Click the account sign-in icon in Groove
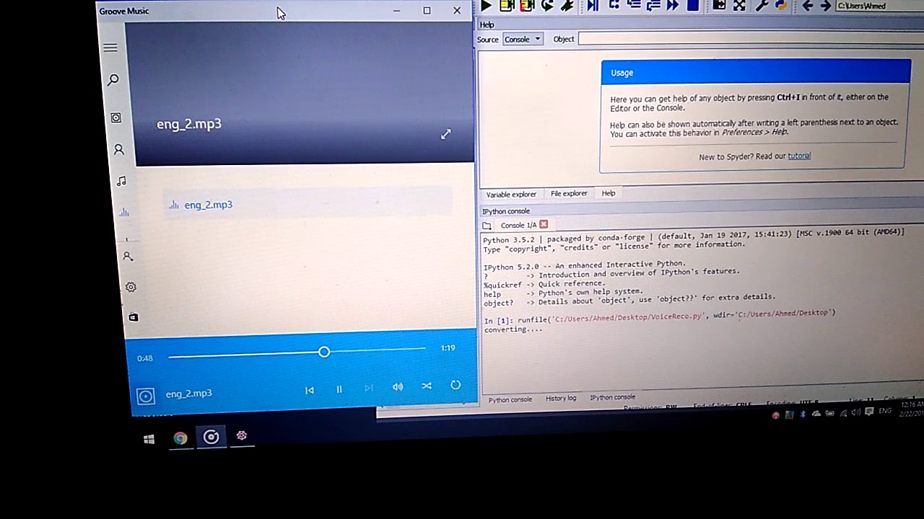The height and width of the screenshot is (519, 924). tap(128, 256)
